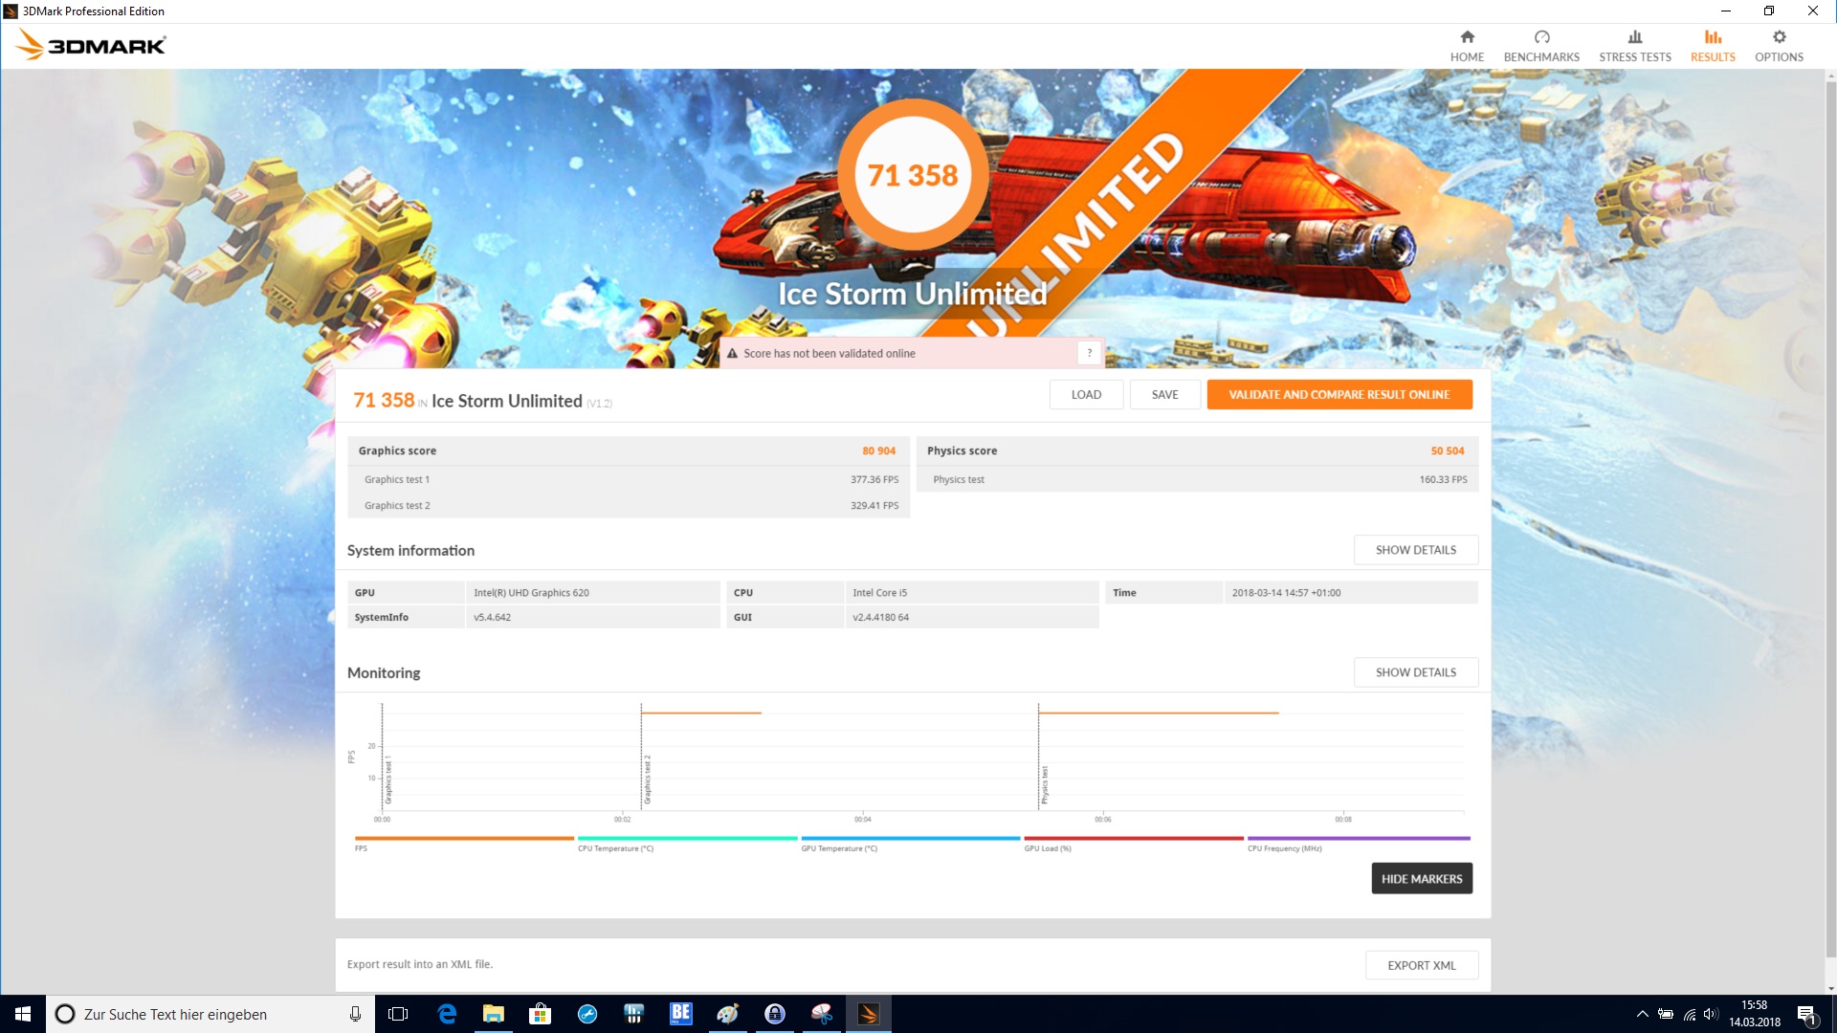Open the STRESS TESTS section

tap(1635, 46)
